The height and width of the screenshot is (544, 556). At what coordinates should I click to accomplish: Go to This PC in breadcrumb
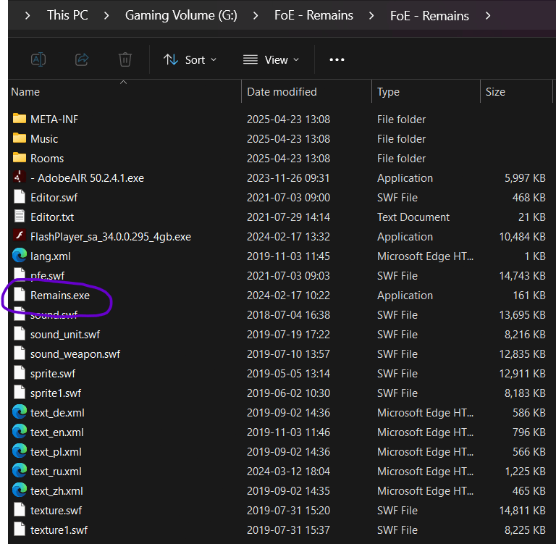[67, 15]
